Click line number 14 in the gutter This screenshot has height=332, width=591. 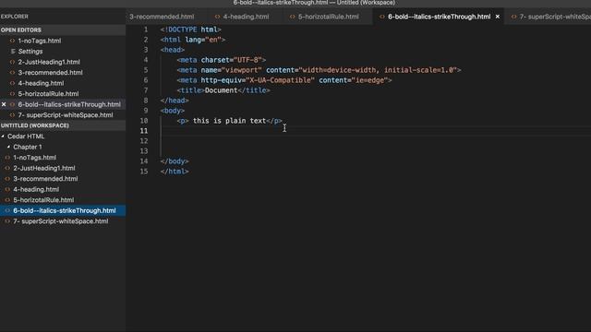[144, 161]
